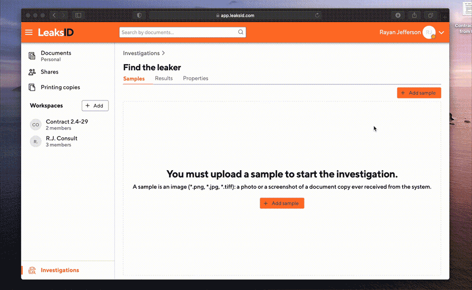Screen dimensions: 472x290
Task: Add a new workspace with Add button
Action: 95,106
